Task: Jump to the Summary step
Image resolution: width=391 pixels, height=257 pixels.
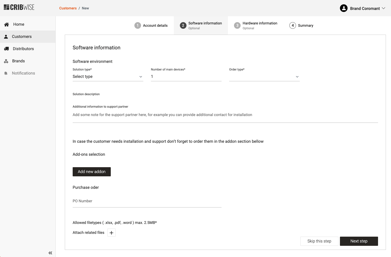Action: (301, 25)
